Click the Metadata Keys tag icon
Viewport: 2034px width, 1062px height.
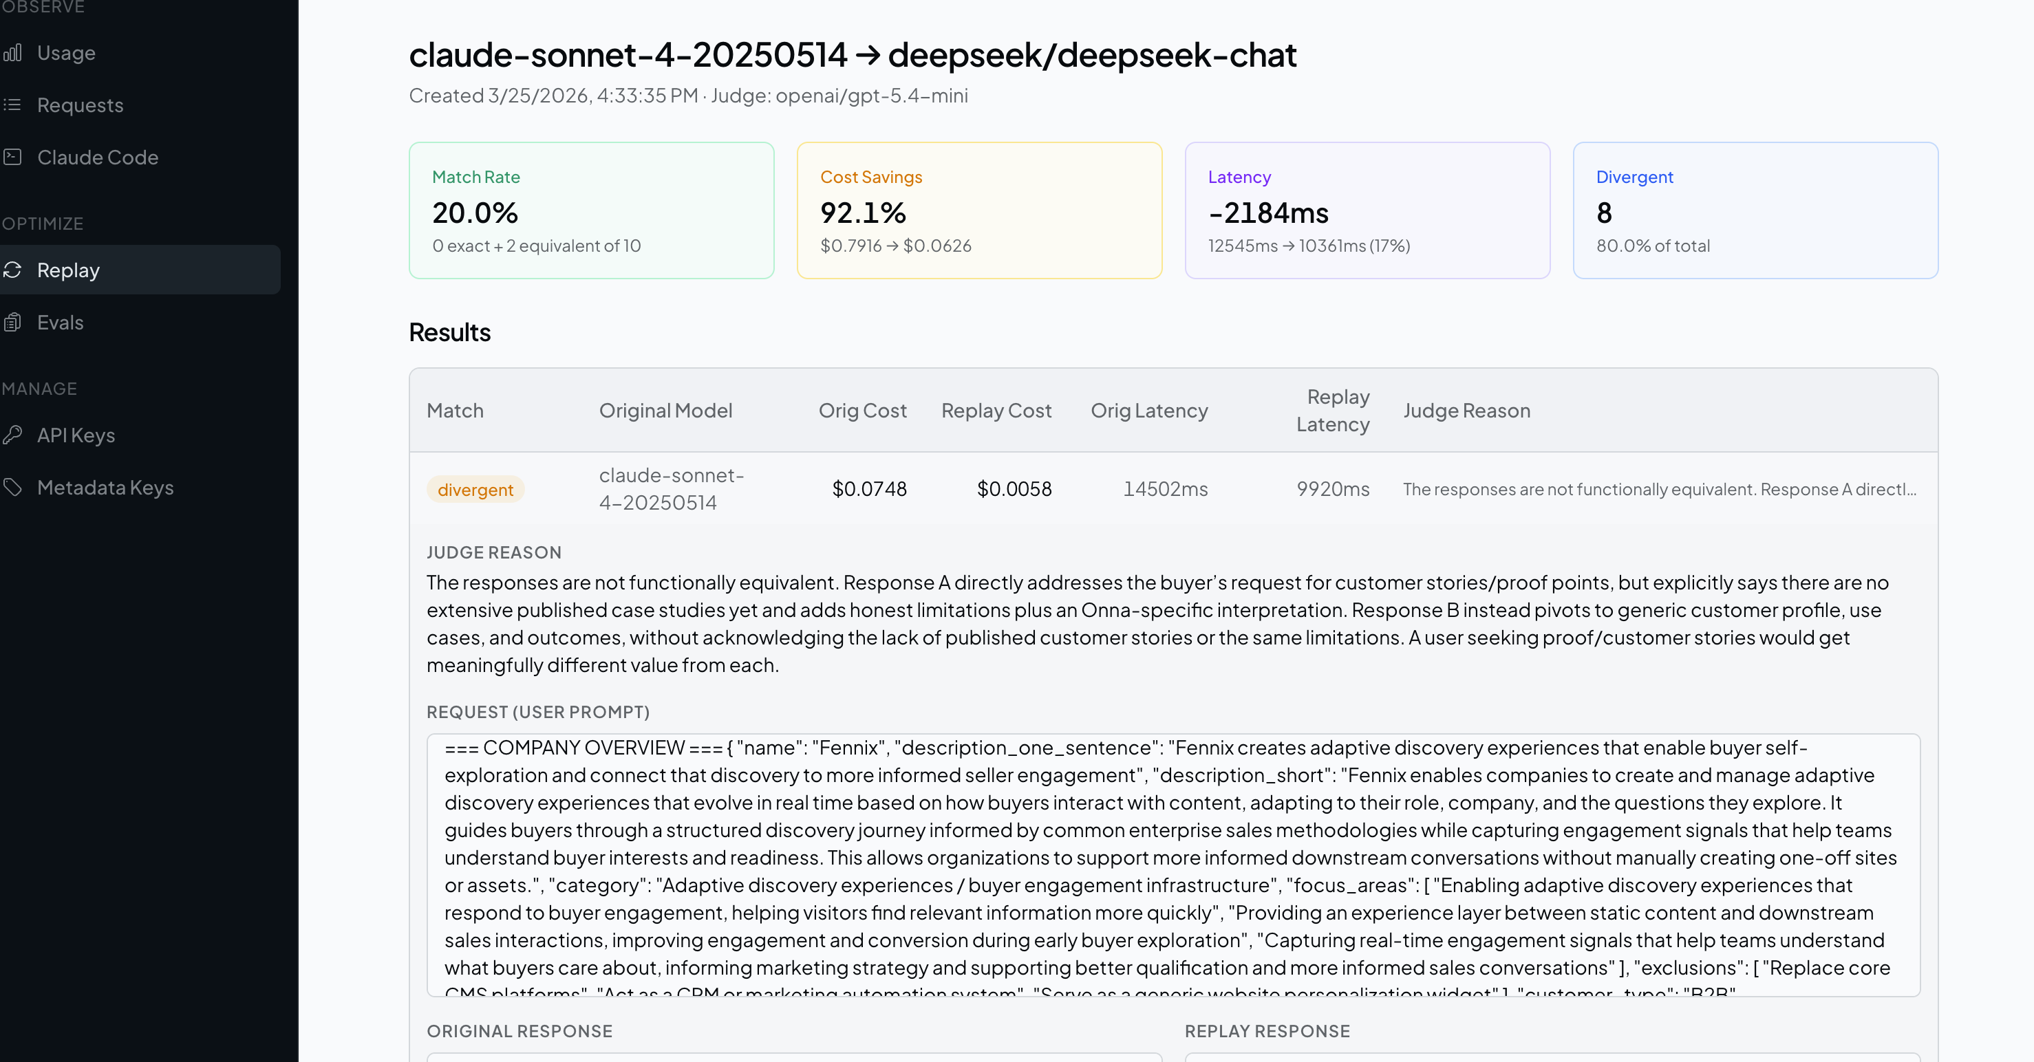tap(12, 487)
